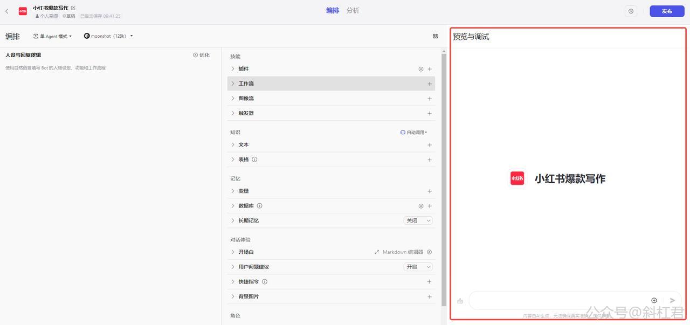Expand the 变量 section
Screen dimensions: 690x325
coord(233,191)
